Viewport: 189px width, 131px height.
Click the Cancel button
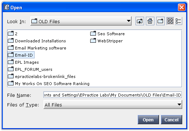[172, 120]
